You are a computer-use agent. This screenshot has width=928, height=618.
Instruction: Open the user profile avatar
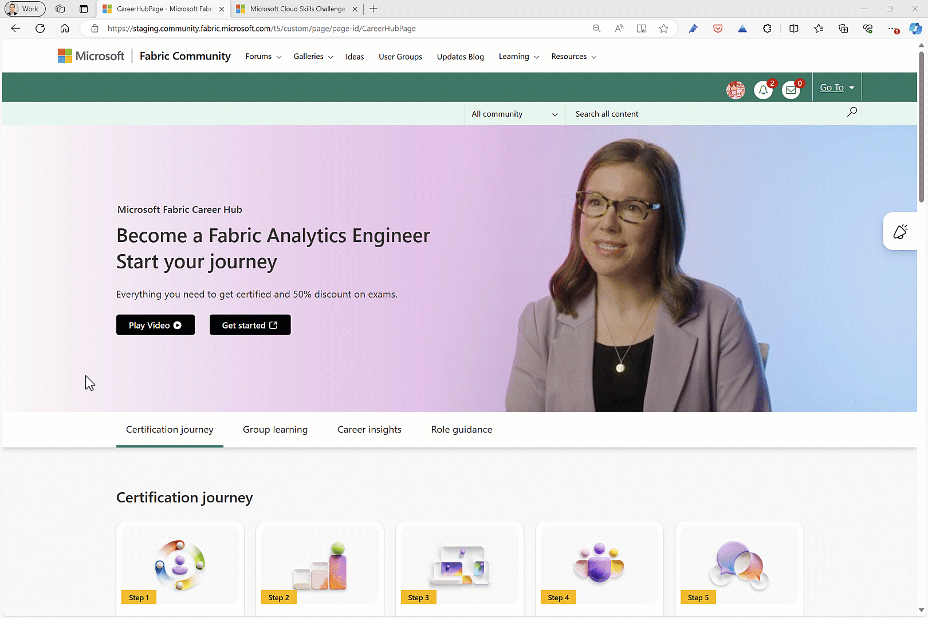tap(736, 90)
